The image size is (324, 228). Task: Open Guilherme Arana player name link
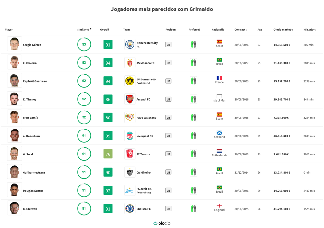(x=33, y=173)
